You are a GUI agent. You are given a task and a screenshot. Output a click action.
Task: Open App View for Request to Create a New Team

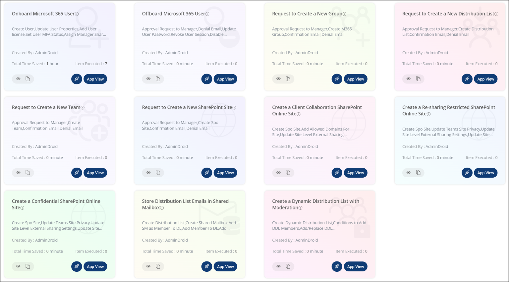(95, 173)
